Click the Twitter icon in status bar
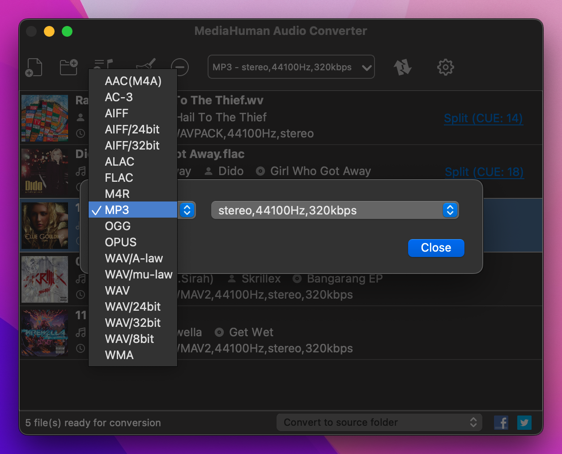562x454 pixels. 524,423
